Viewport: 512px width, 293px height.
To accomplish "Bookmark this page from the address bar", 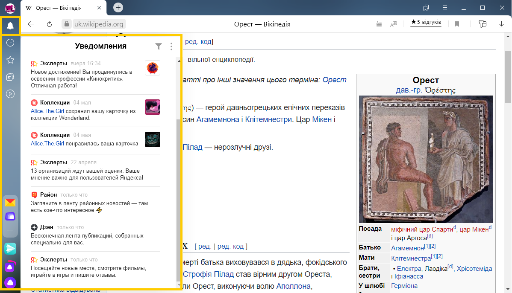I will pyautogui.click(x=457, y=24).
